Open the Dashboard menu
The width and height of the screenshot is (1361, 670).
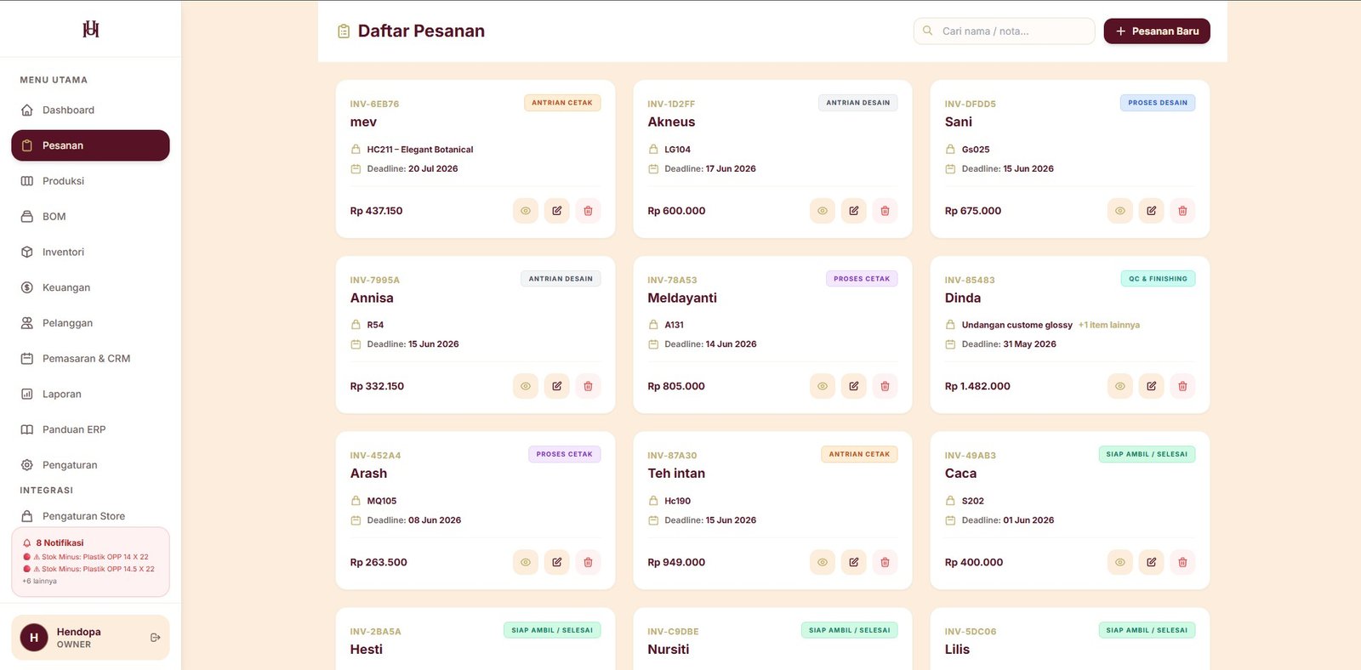point(90,110)
